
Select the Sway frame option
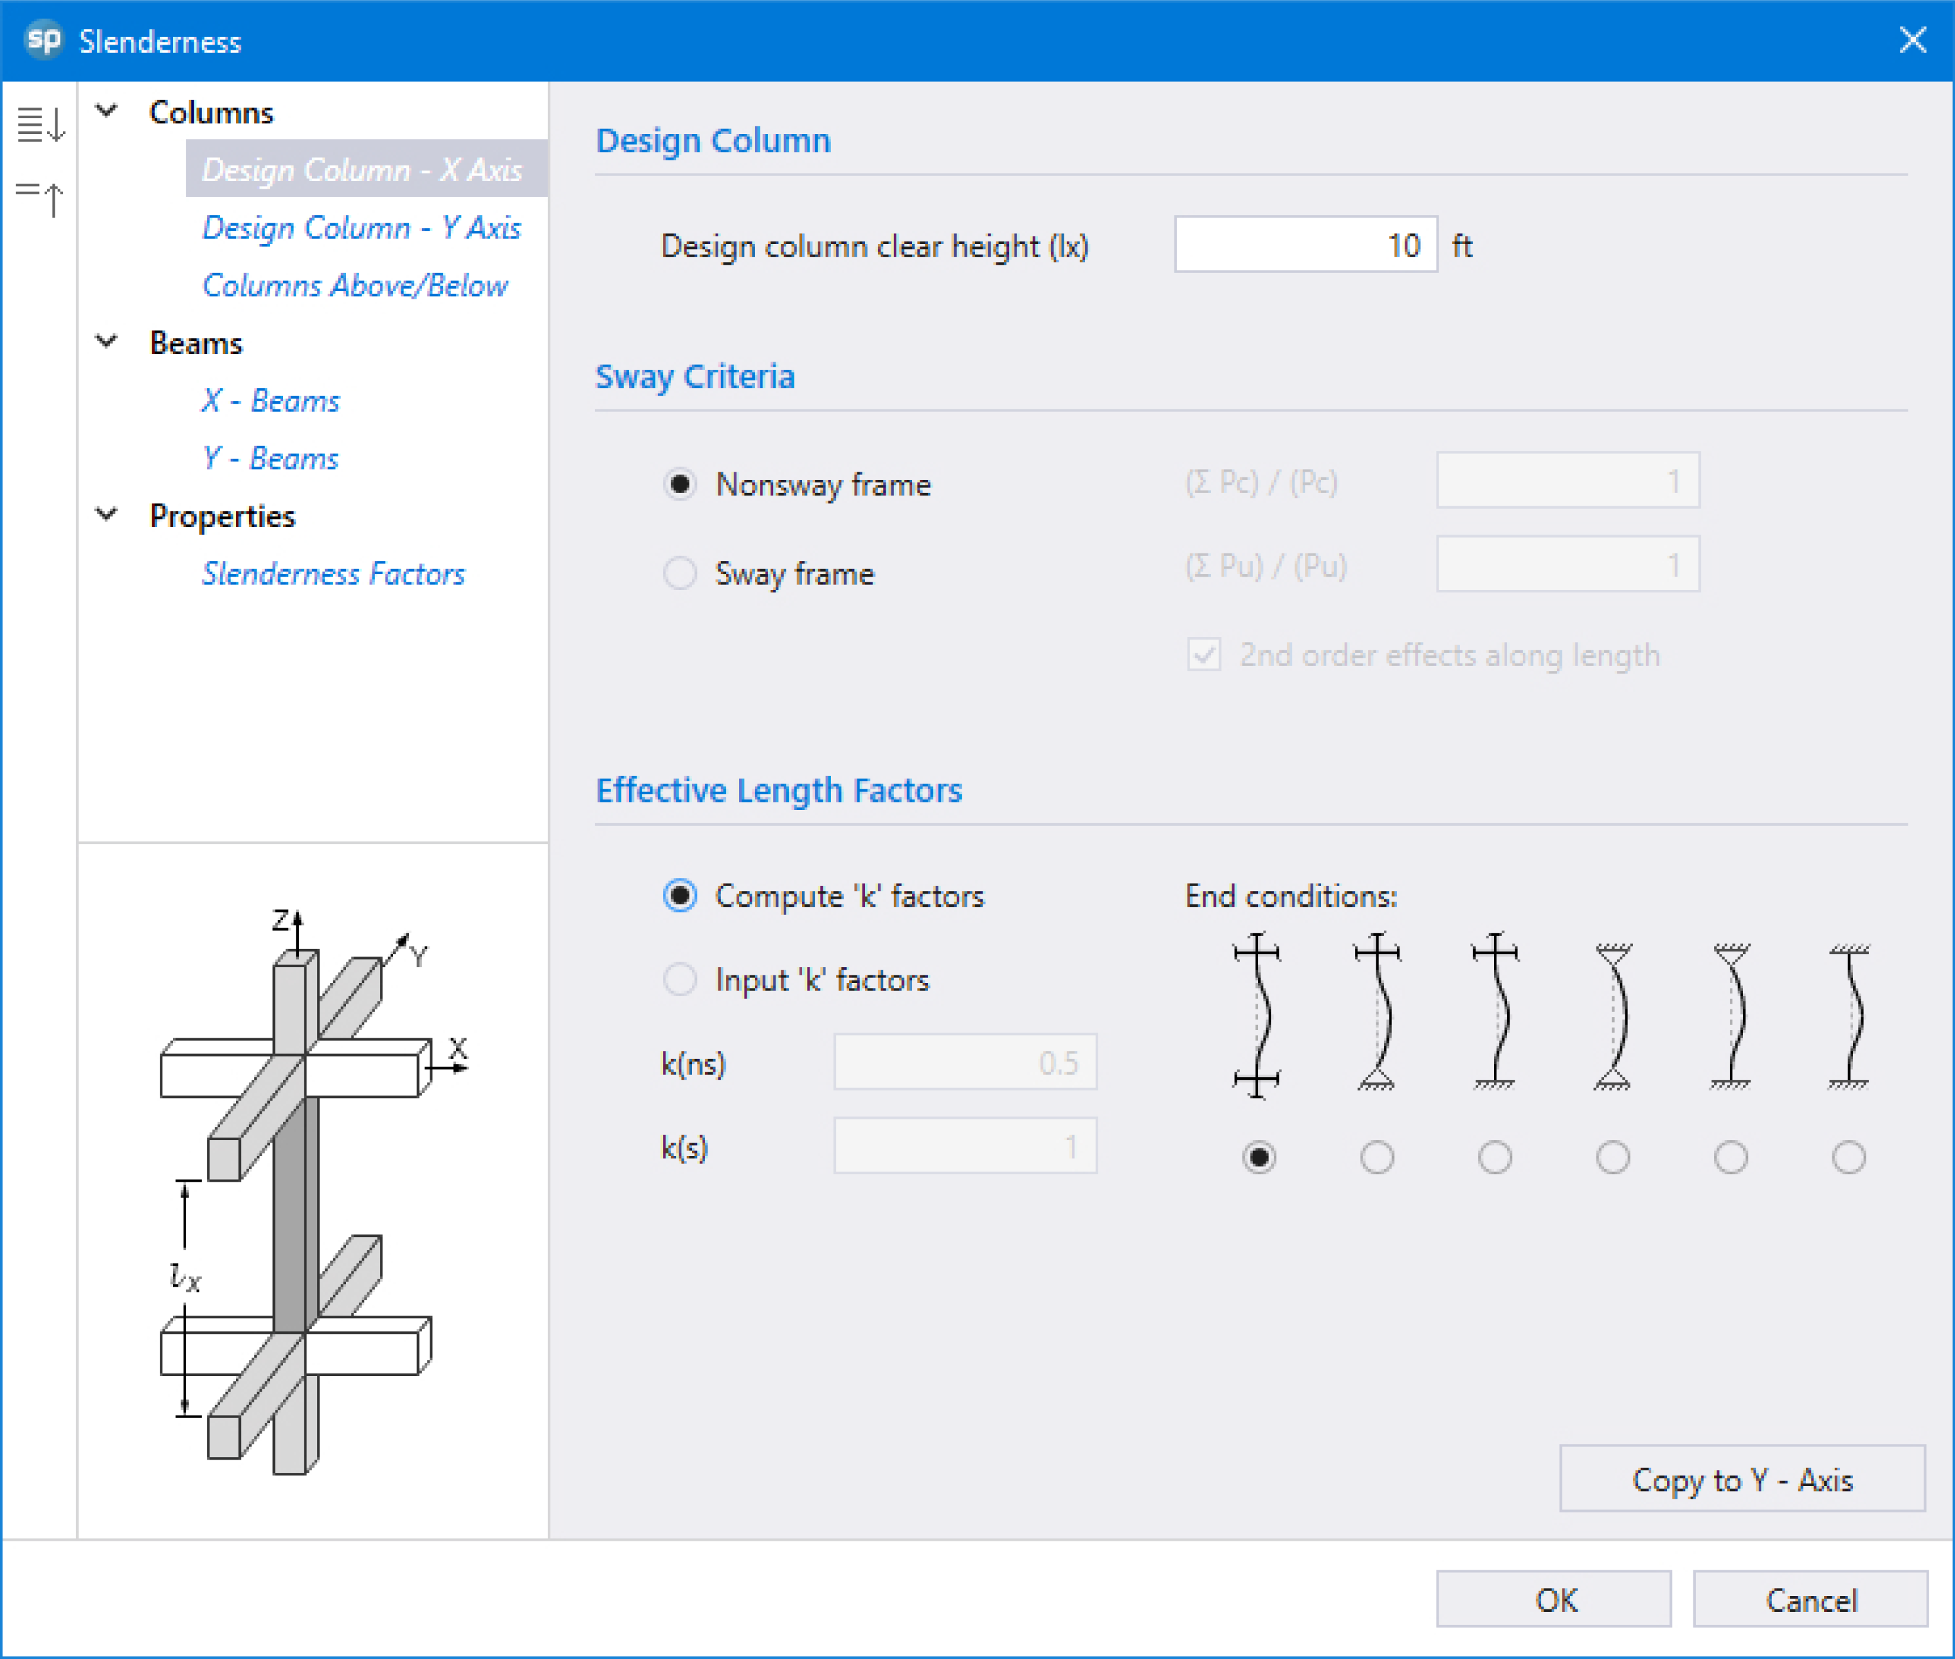point(680,573)
